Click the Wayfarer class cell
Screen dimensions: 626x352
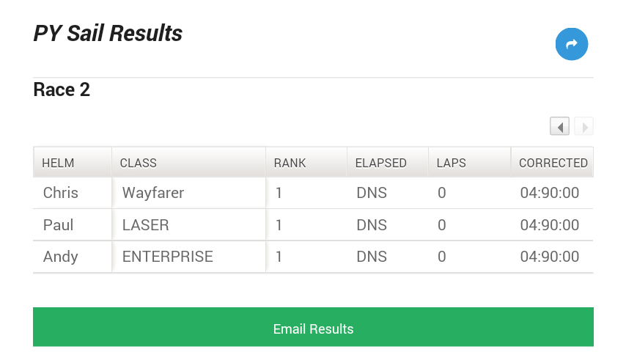coord(153,194)
